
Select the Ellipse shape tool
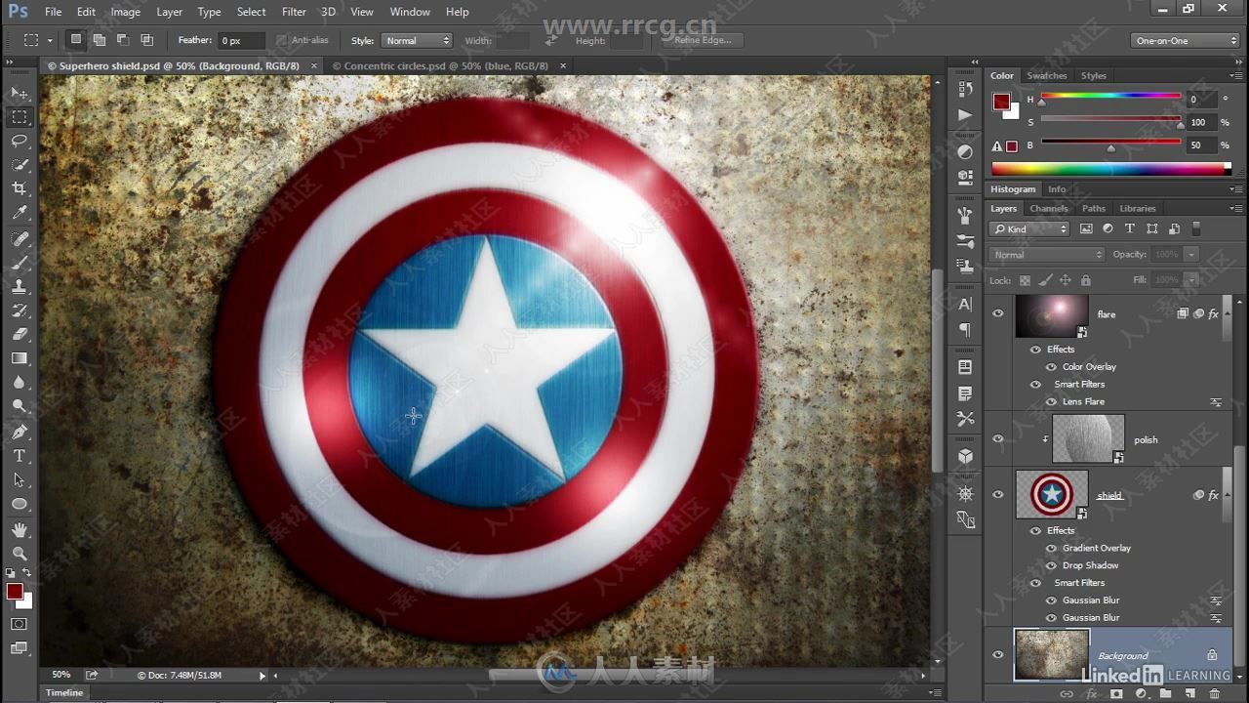(20, 504)
